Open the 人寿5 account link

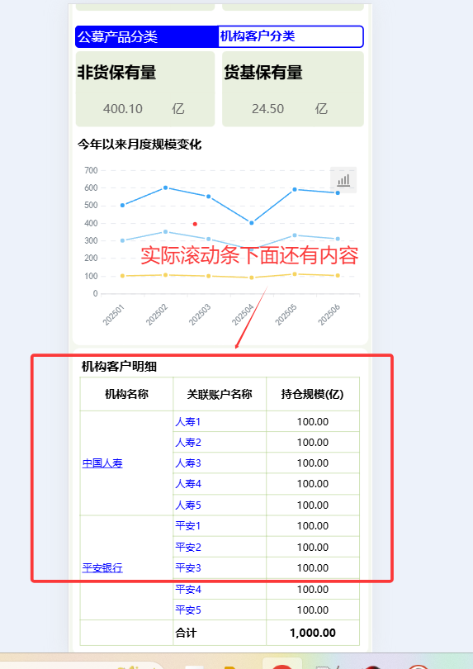click(188, 505)
